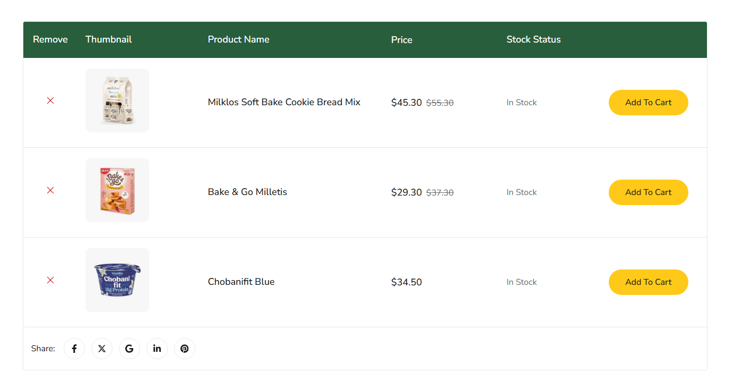Click the crossed-out $55.30 original price
This screenshot has width=734, height=389.
pos(440,103)
